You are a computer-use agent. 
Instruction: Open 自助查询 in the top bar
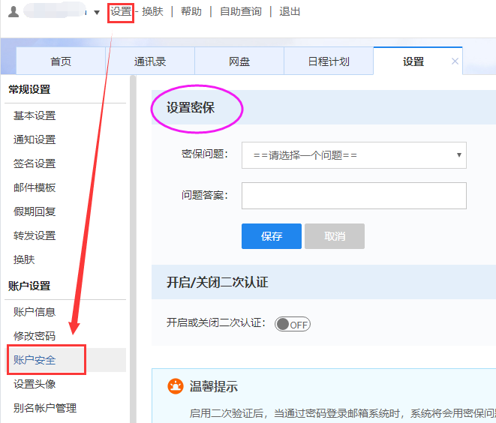coord(240,11)
